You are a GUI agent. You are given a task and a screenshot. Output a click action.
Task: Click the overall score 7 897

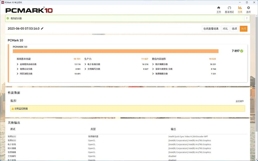[x=236, y=51]
